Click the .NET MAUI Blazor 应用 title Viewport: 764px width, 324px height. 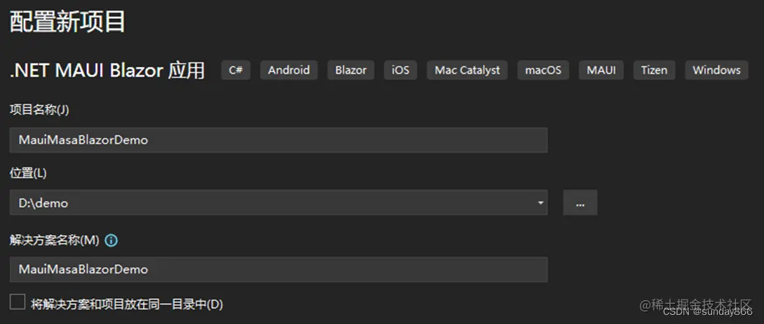[107, 71]
